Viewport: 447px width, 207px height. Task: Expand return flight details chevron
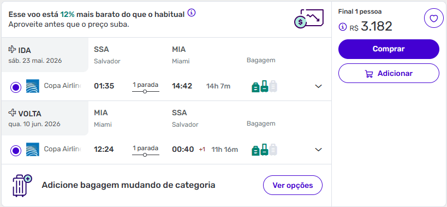318,150
